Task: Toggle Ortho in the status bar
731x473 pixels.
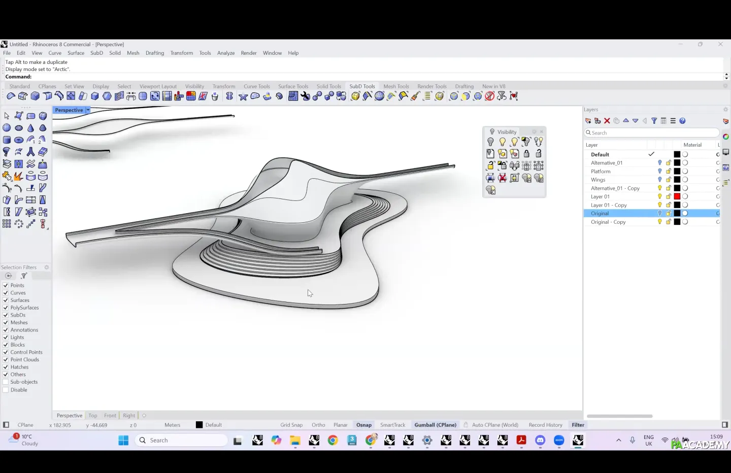Action: click(318, 425)
